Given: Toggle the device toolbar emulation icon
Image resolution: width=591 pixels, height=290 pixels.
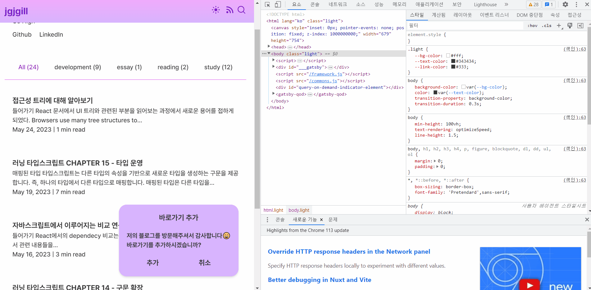Looking at the screenshot, I should click(x=278, y=4).
